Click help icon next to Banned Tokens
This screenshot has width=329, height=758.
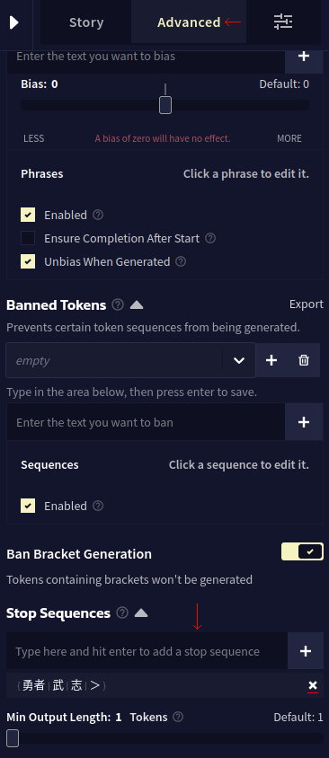[x=118, y=304]
